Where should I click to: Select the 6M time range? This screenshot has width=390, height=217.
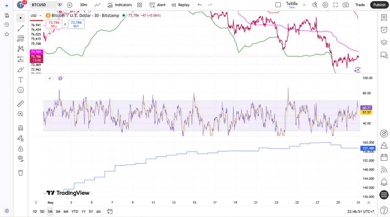pos(66,212)
